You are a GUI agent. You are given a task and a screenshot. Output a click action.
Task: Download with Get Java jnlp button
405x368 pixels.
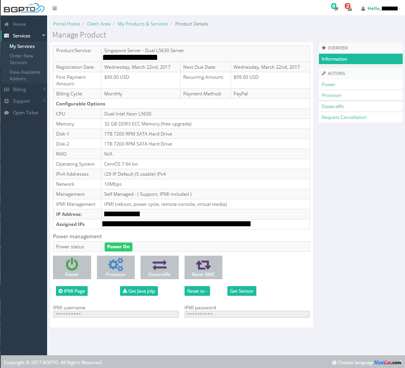pyautogui.click(x=139, y=291)
